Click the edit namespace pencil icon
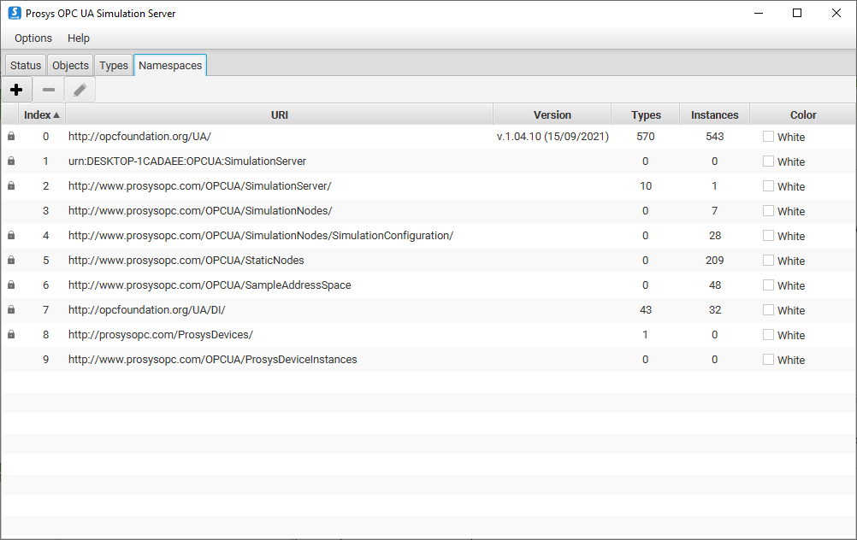The height and width of the screenshot is (540, 857). point(80,90)
